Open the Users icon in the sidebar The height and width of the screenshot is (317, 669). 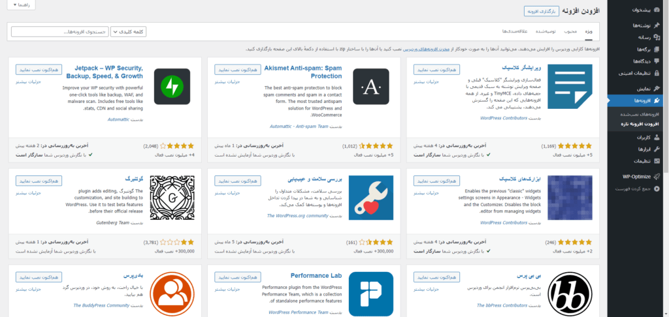[656, 137]
